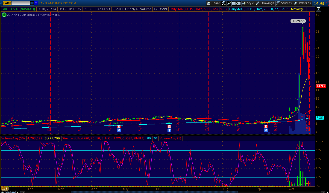Click the June red phone earnings icon
The width and height of the screenshot is (329, 193).
point(169,127)
